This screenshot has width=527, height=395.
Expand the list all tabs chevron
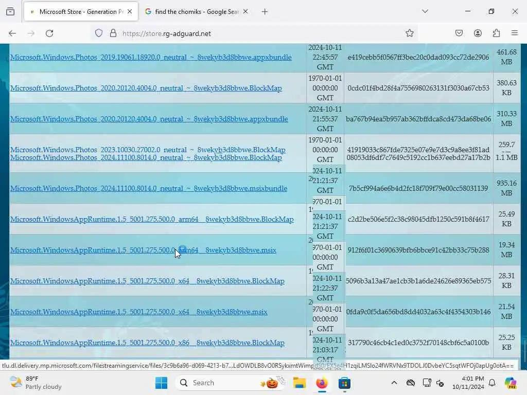tap(425, 11)
